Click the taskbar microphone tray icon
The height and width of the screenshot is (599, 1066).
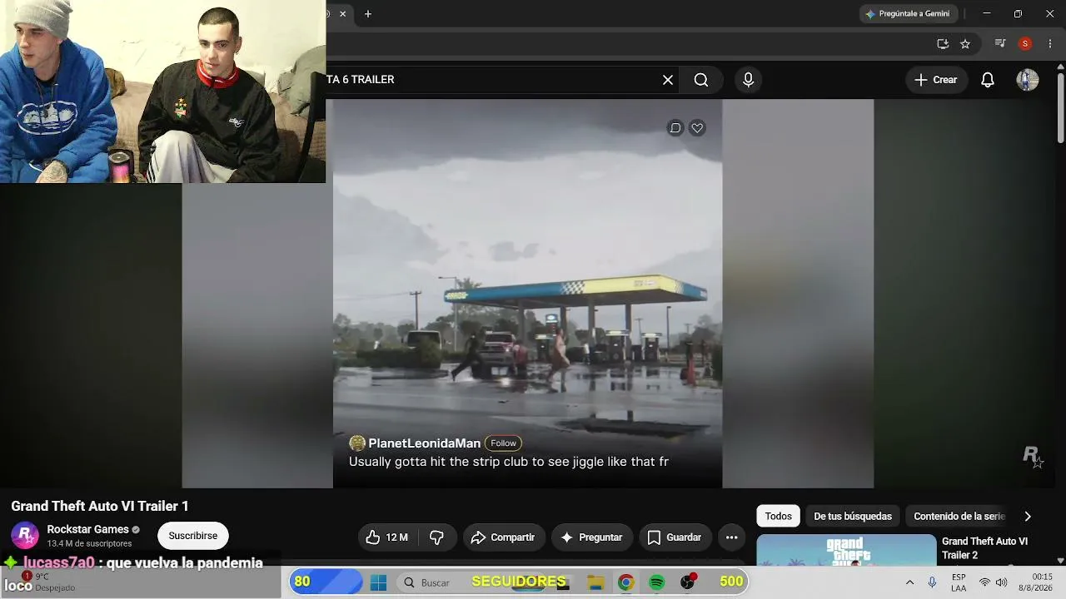[x=932, y=582]
